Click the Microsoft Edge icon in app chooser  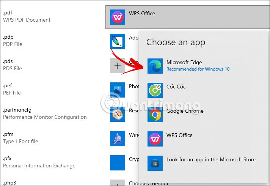(155, 66)
